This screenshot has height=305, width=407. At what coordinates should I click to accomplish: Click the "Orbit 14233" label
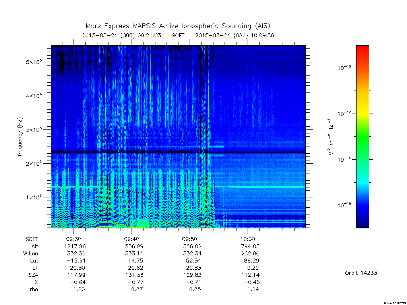click(x=361, y=273)
